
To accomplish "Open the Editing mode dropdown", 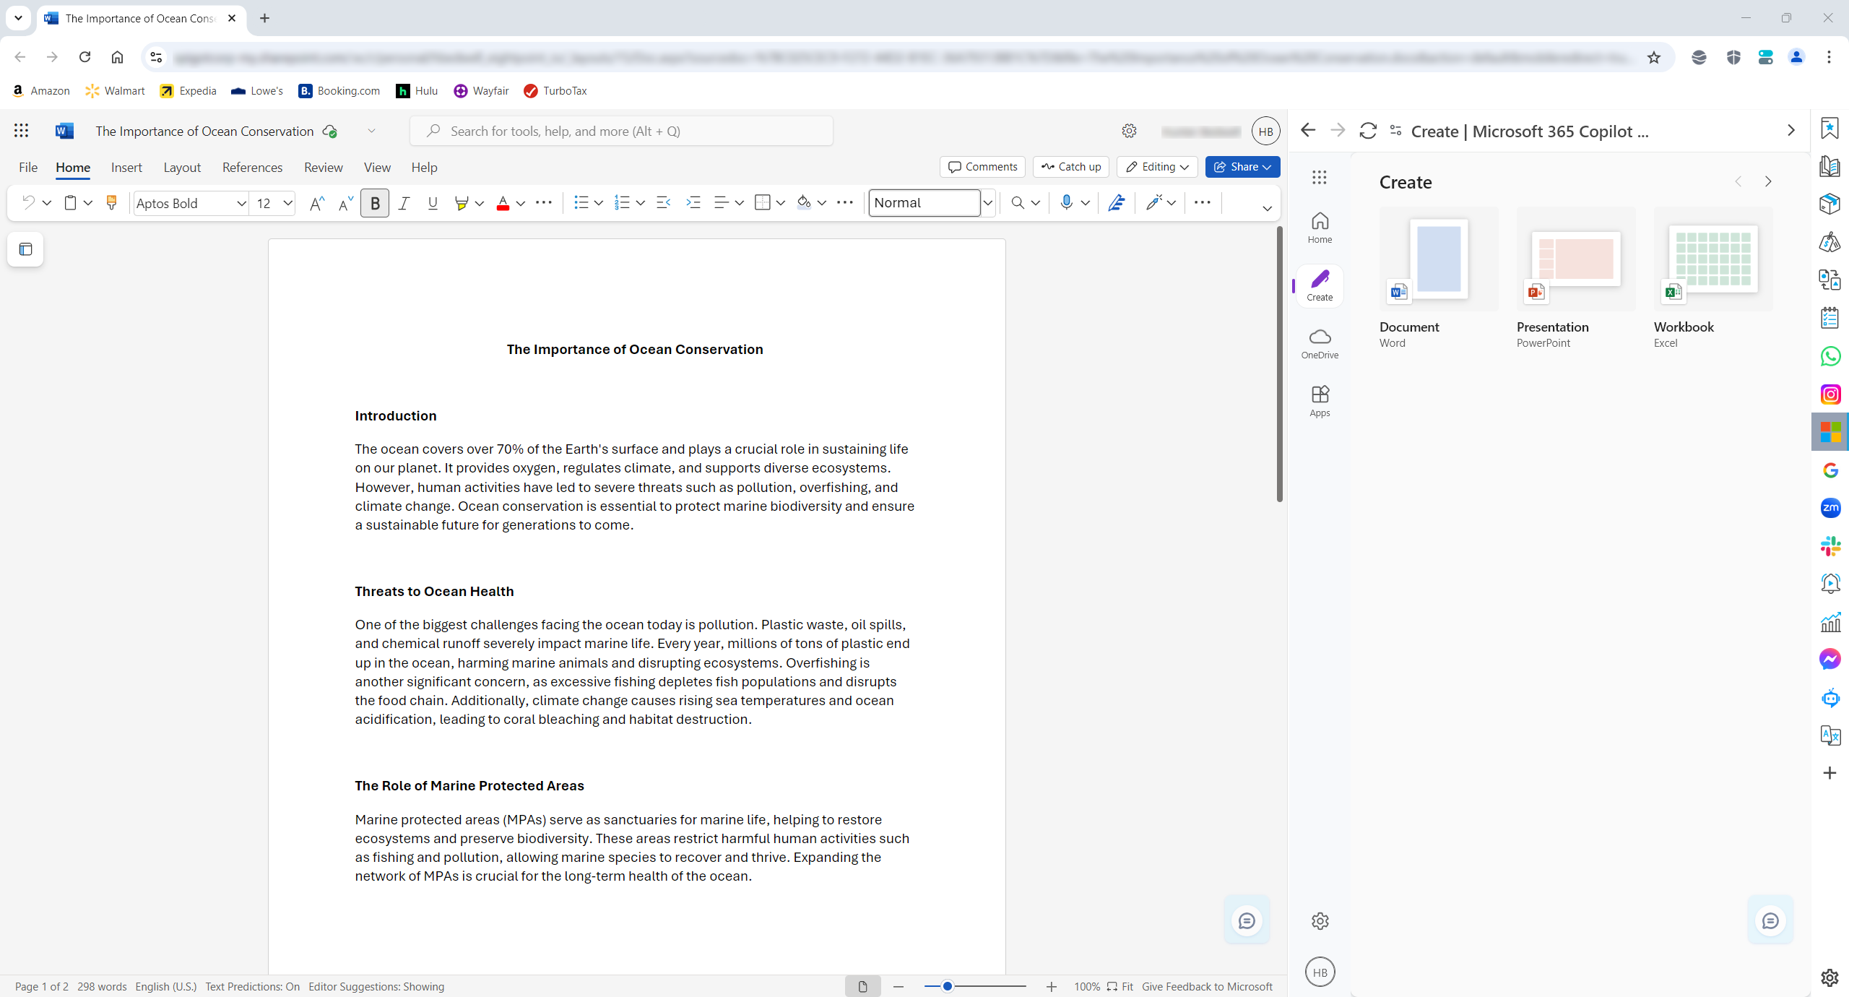I will pyautogui.click(x=1157, y=167).
